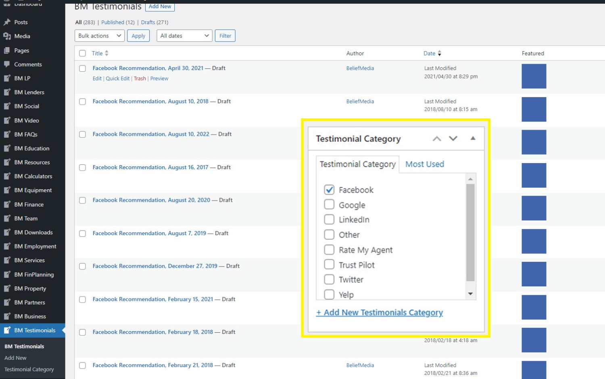Click the Add New button beside heading

[x=160, y=6]
